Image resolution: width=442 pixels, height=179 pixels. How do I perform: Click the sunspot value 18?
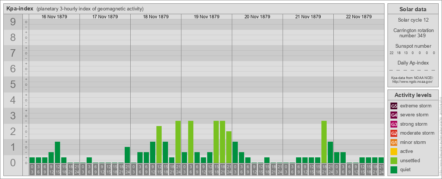click(399, 53)
